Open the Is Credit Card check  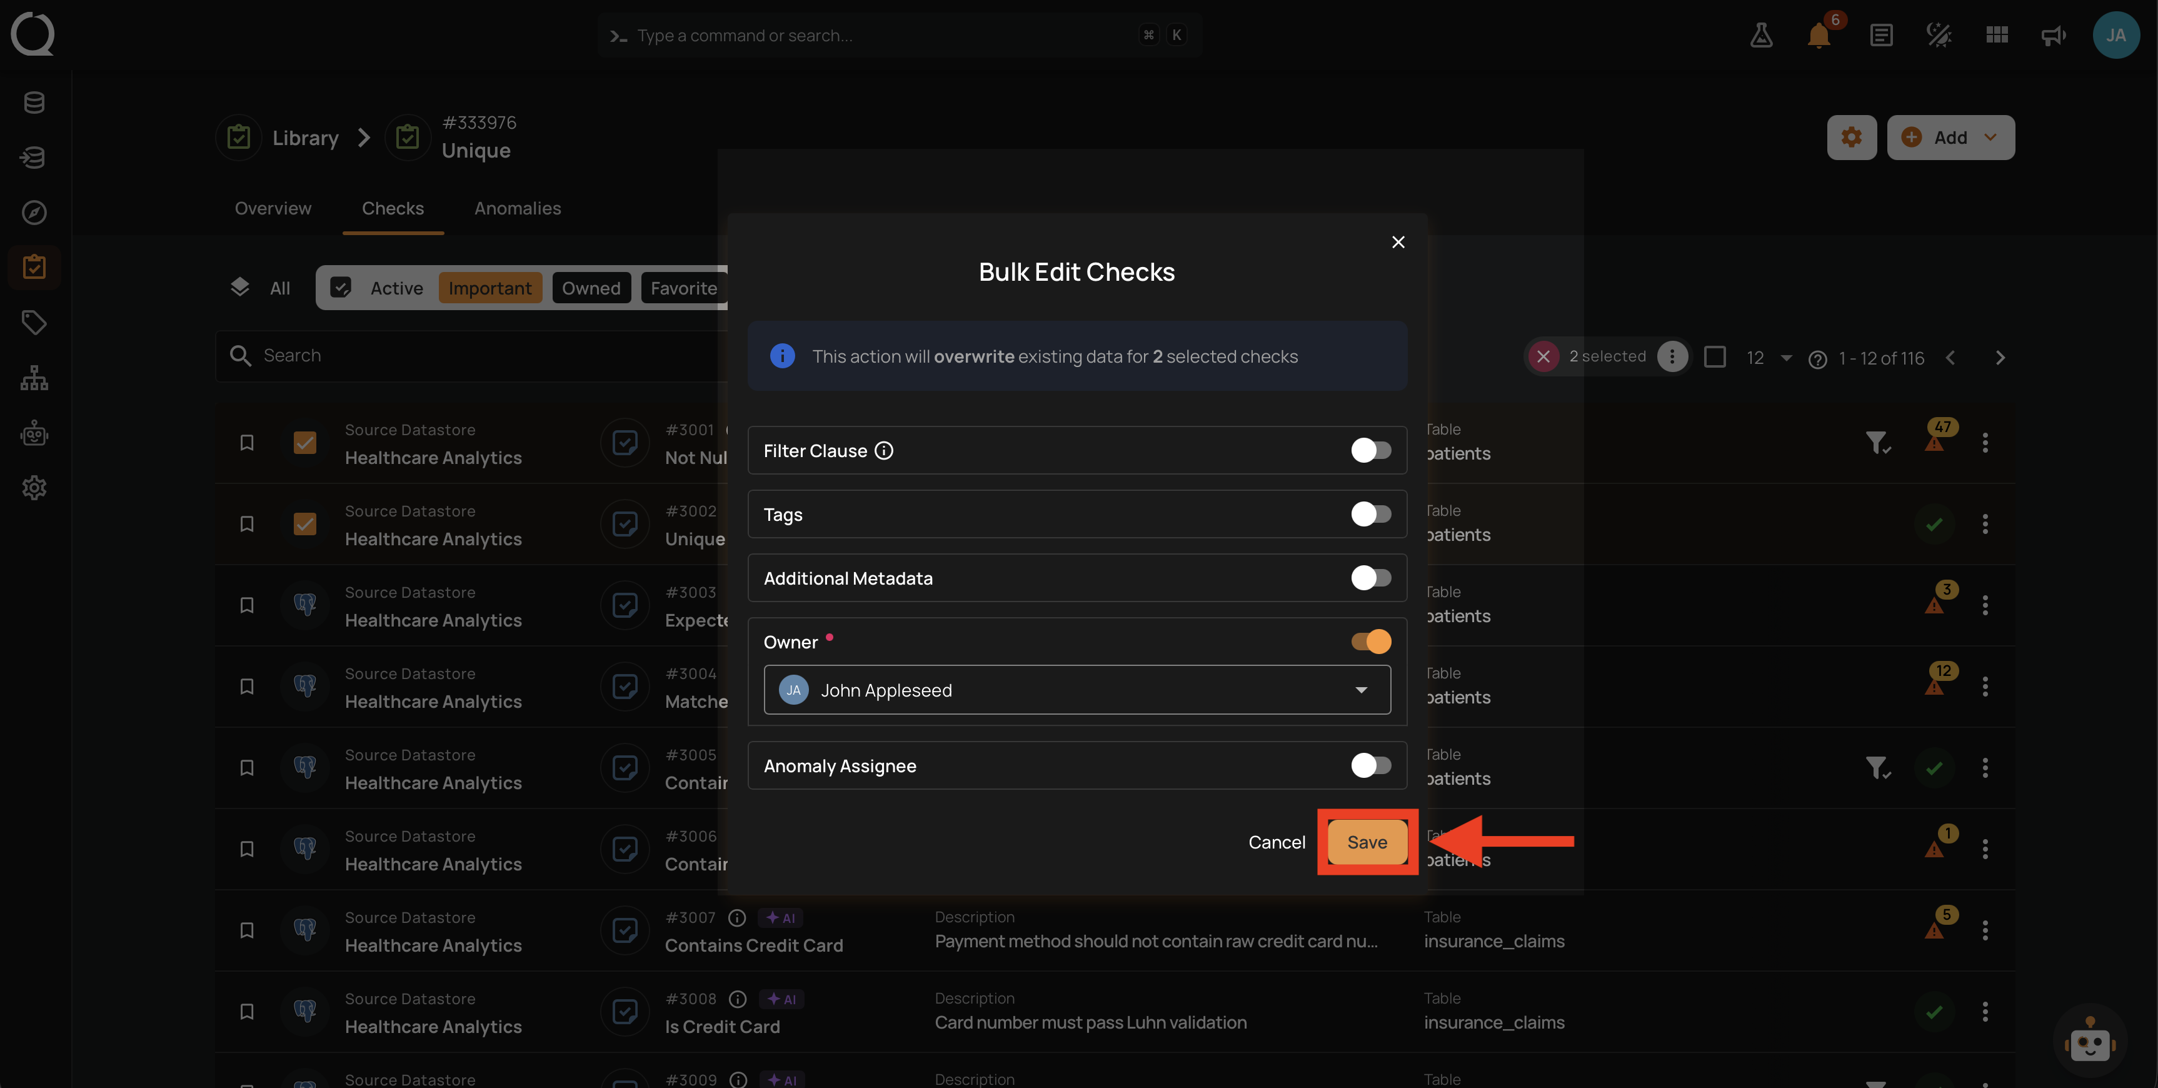pos(722,1027)
